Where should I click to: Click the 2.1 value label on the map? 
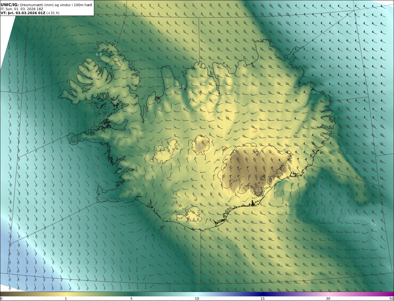(95, 76)
